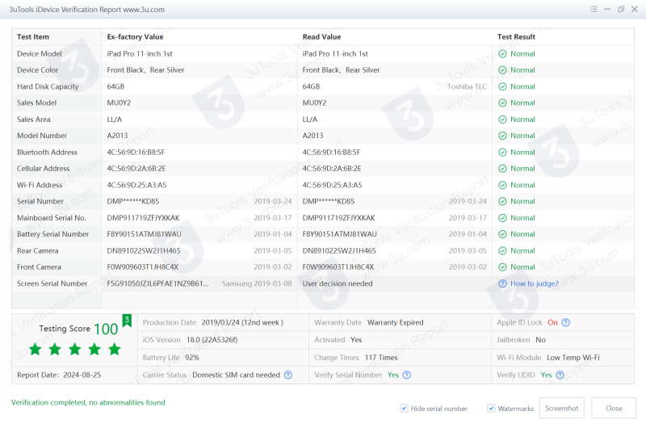Viewport: 646px width, 428px height.
Task: Click help icon beside Verify UDID
Action: coord(560,375)
